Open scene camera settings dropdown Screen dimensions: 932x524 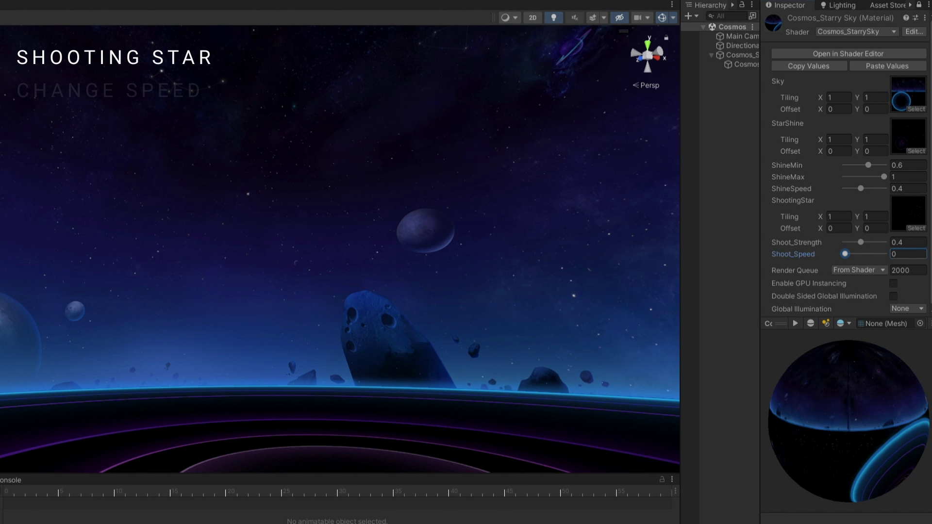click(x=642, y=17)
